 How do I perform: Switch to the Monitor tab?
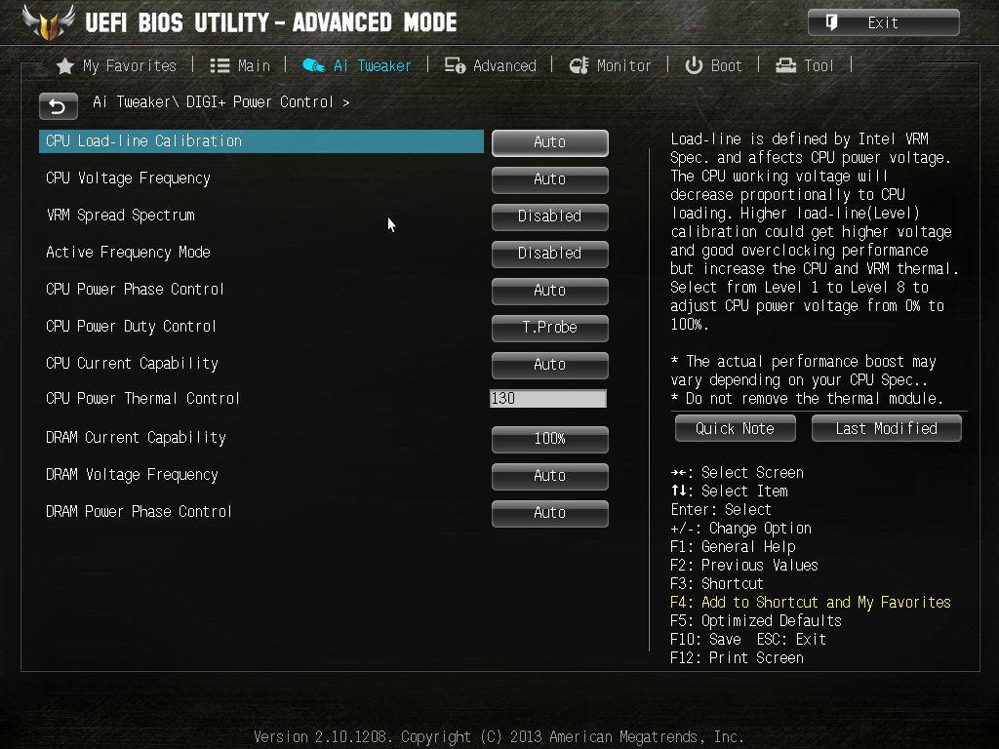point(611,65)
